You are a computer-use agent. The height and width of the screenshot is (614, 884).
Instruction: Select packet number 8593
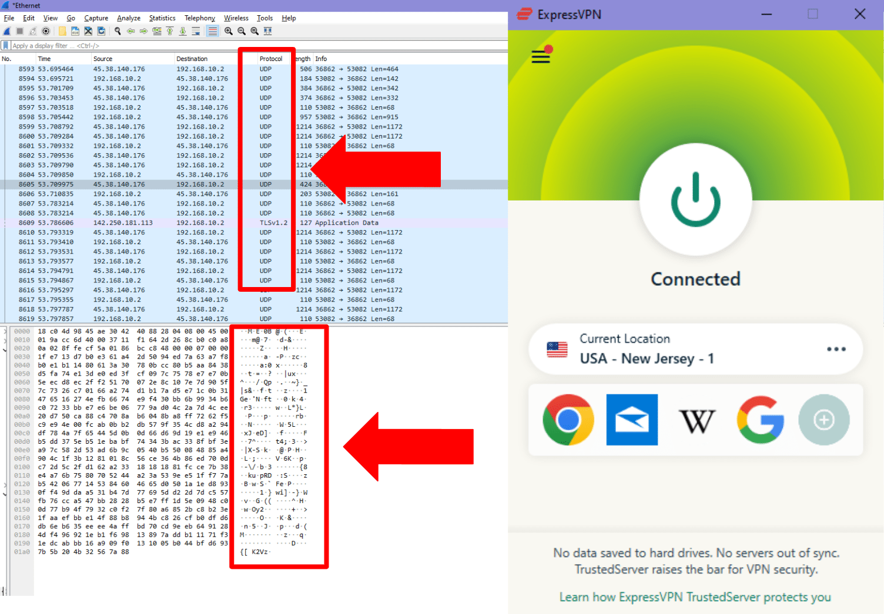pyautogui.click(x=254, y=69)
